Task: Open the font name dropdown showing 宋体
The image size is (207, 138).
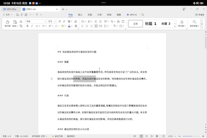Action: (x=36, y=21)
